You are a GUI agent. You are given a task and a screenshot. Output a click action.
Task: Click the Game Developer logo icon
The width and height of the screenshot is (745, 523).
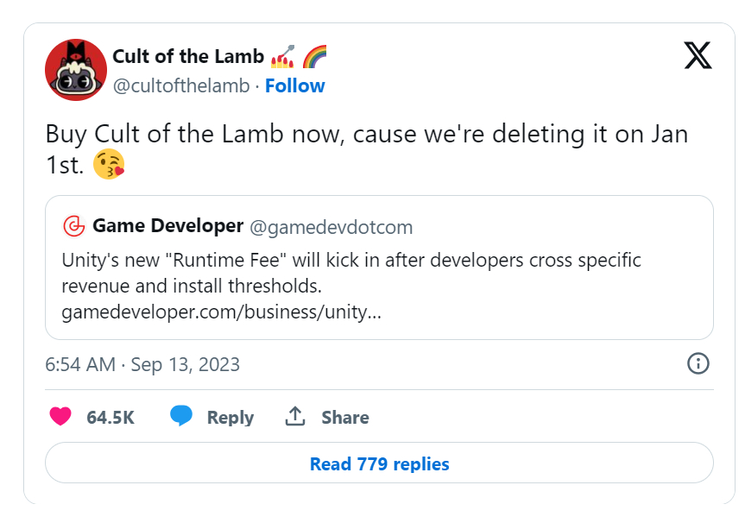tap(74, 226)
